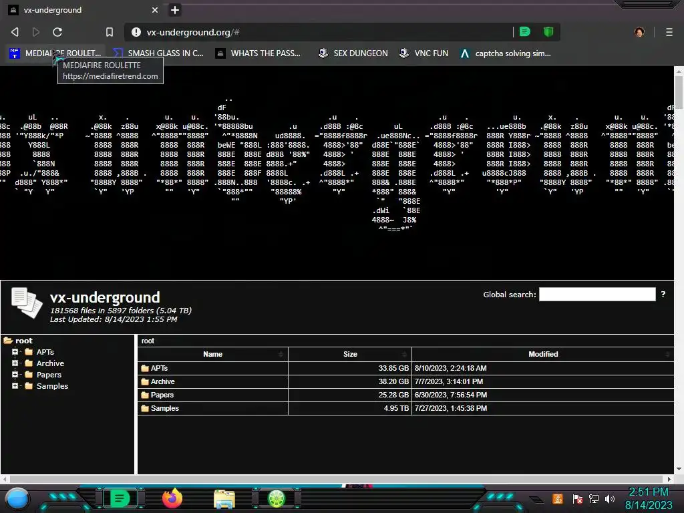
Task: Click the 6/30/2023, 7:56:54 PM modified cell
Action: tap(542, 395)
